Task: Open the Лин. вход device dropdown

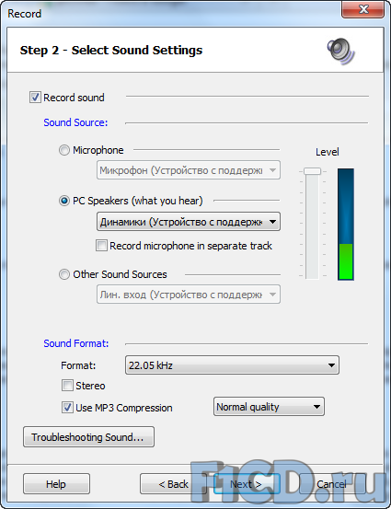Action: coord(189,295)
